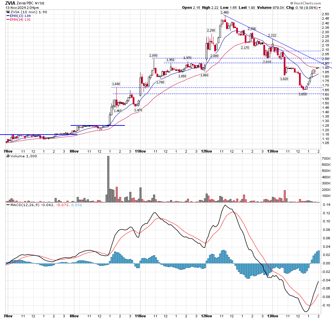This screenshot has height=319, width=336.
Task: Click the 1.650 low price label
Action: click(x=303, y=94)
